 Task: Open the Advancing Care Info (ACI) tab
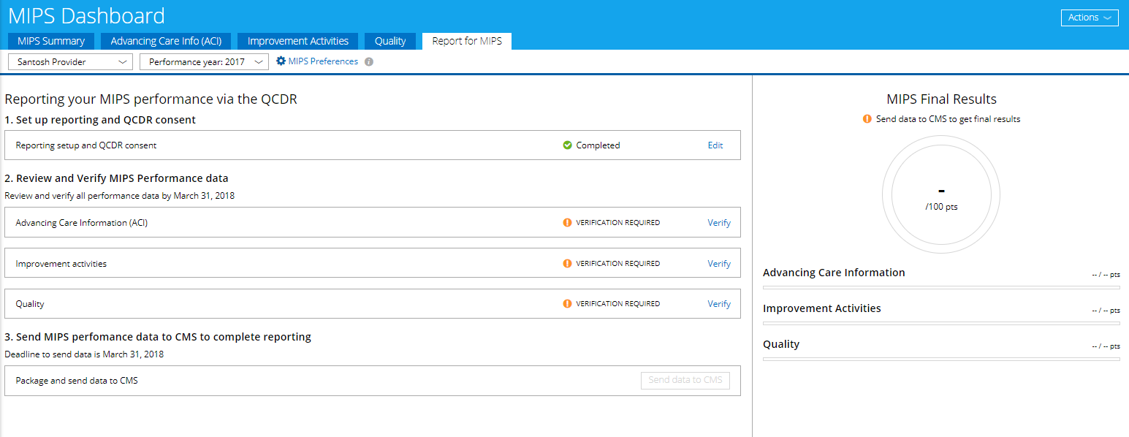click(x=166, y=41)
